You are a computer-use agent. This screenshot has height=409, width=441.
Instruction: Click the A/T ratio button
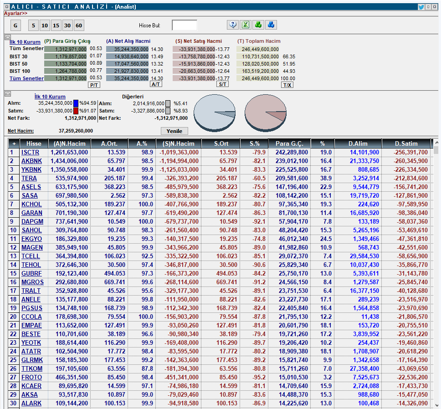[x=156, y=84]
